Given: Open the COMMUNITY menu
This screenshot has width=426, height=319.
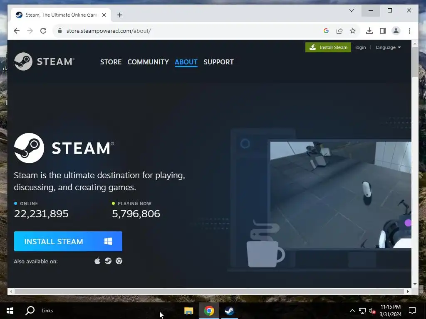Looking at the screenshot, I should pyautogui.click(x=148, y=62).
